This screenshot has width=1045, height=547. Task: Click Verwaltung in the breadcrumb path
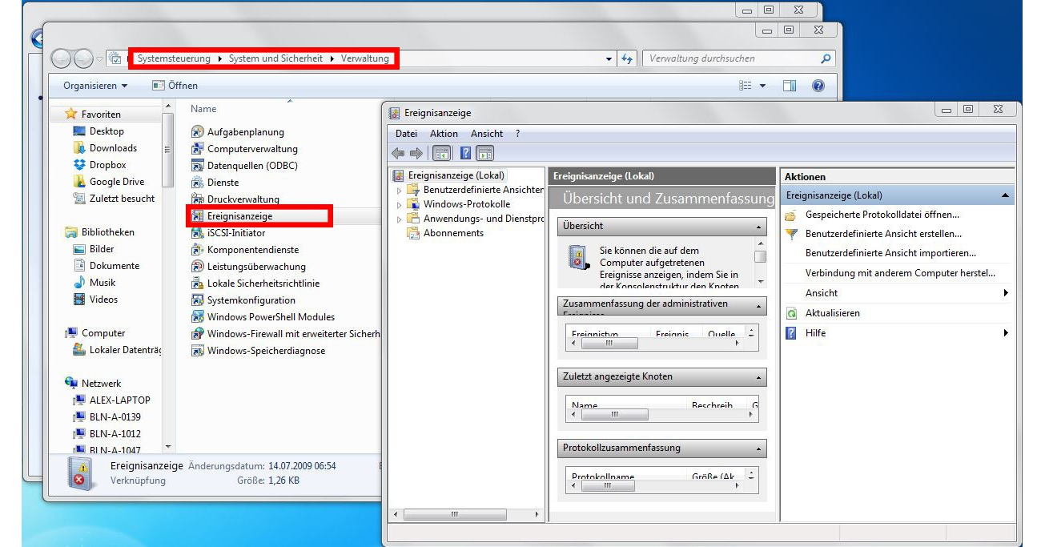coord(365,58)
